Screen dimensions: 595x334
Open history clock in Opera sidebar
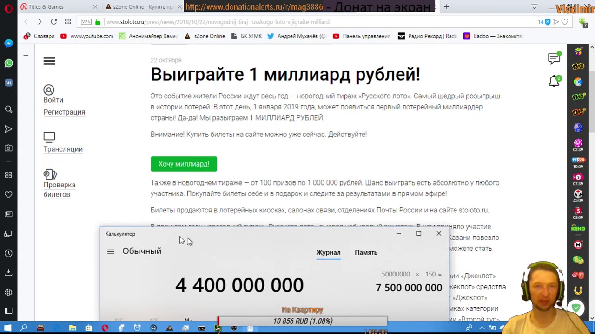(x=8, y=253)
